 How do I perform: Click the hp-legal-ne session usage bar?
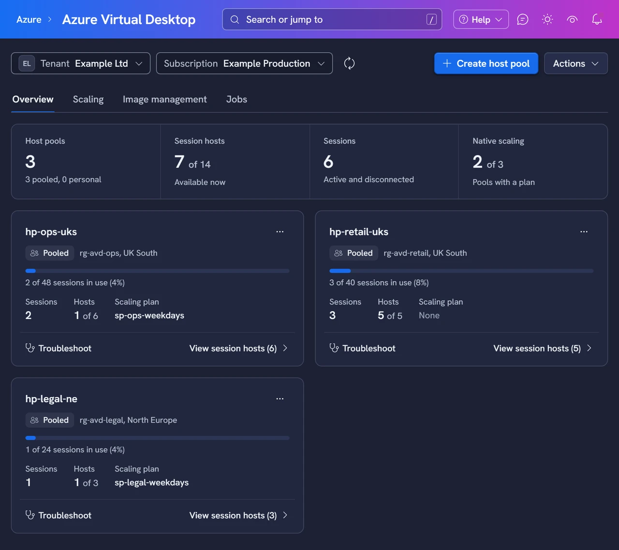pyautogui.click(x=157, y=438)
